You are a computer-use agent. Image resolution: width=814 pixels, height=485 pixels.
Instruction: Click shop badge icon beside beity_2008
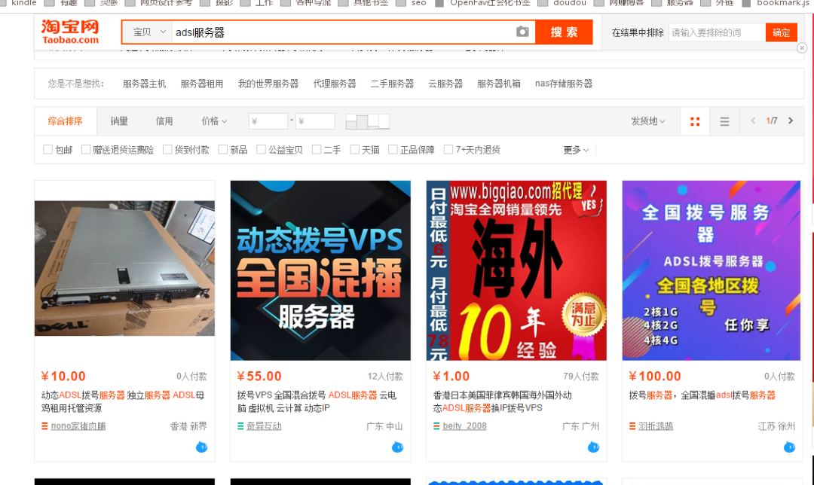[x=436, y=426]
